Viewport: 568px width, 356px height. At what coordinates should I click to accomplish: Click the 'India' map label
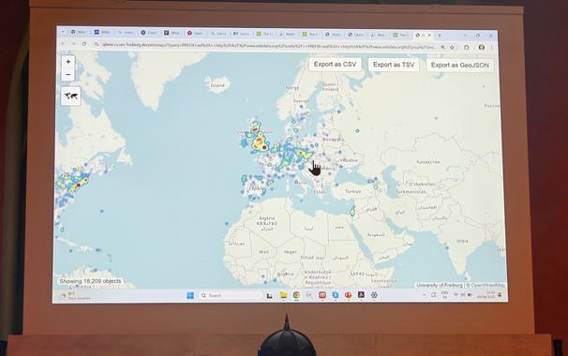coord(462,241)
